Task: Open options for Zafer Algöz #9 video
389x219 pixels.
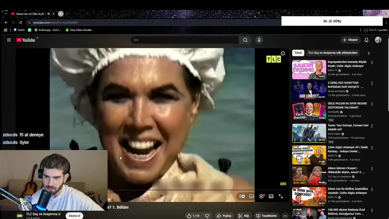Action: [372, 148]
